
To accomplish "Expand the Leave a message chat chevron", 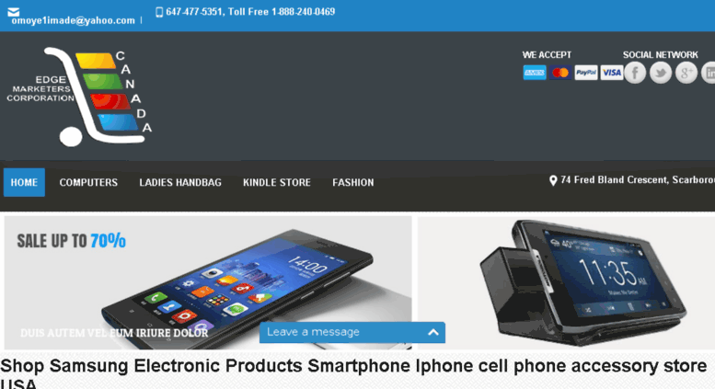I will (433, 333).
